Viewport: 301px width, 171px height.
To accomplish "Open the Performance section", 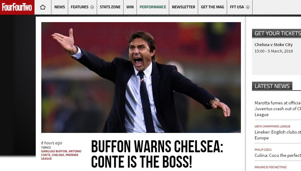I will (x=153, y=7).
